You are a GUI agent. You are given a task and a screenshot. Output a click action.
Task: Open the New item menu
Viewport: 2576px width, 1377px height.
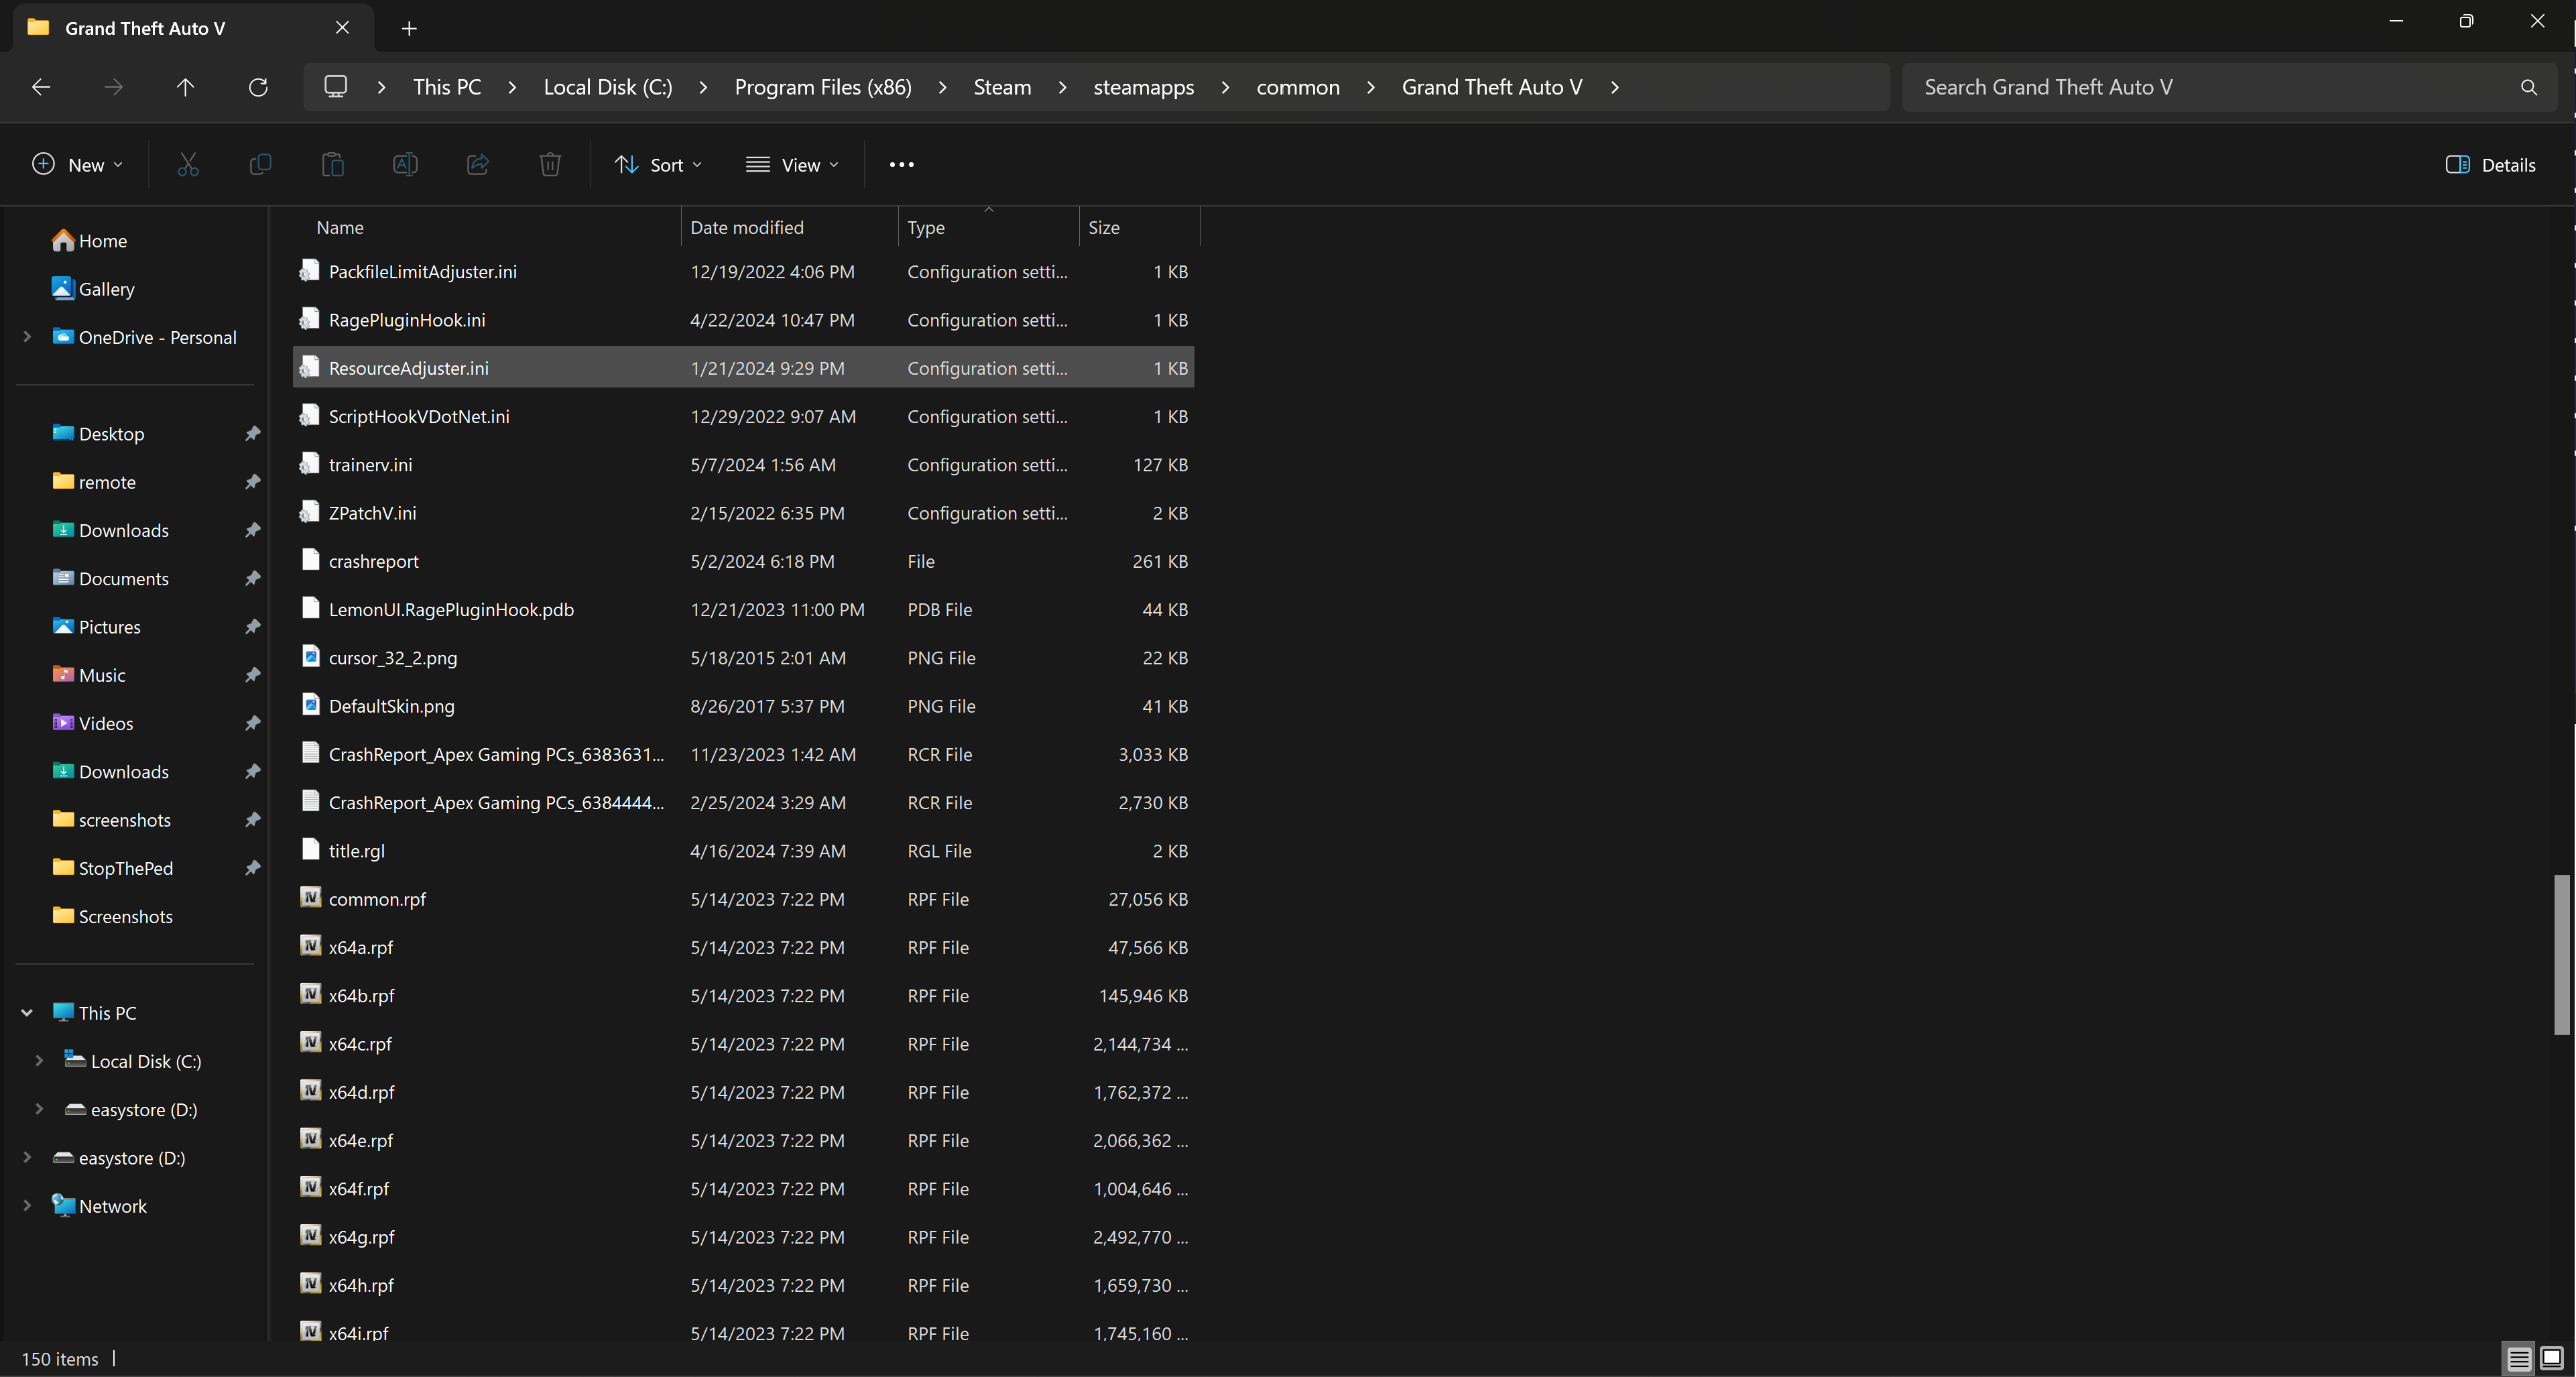[x=78, y=165]
